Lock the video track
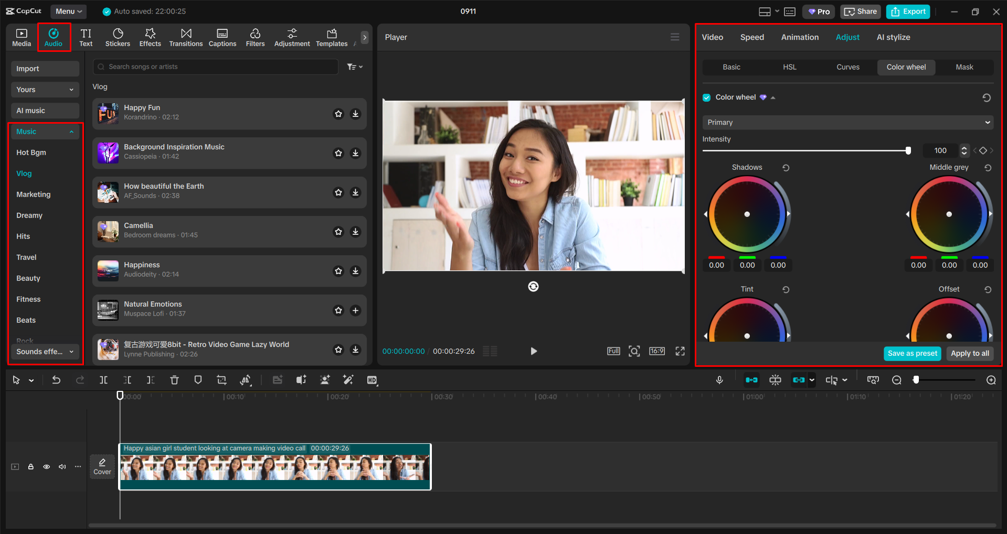Image resolution: width=1007 pixels, height=534 pixels. (x=30, y=466)
